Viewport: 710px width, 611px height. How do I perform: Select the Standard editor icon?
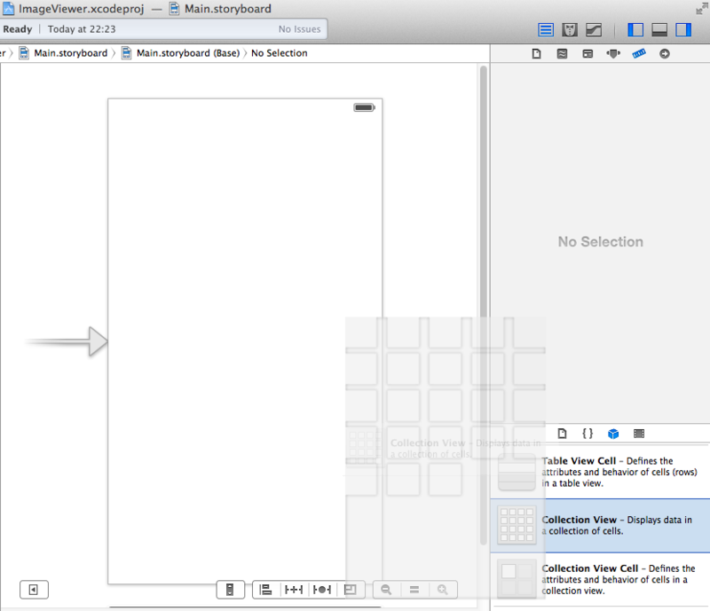point(546,30)
